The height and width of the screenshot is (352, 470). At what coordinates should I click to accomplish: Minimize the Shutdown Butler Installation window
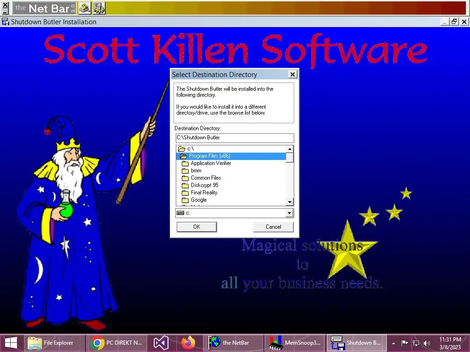coord(445,22)
